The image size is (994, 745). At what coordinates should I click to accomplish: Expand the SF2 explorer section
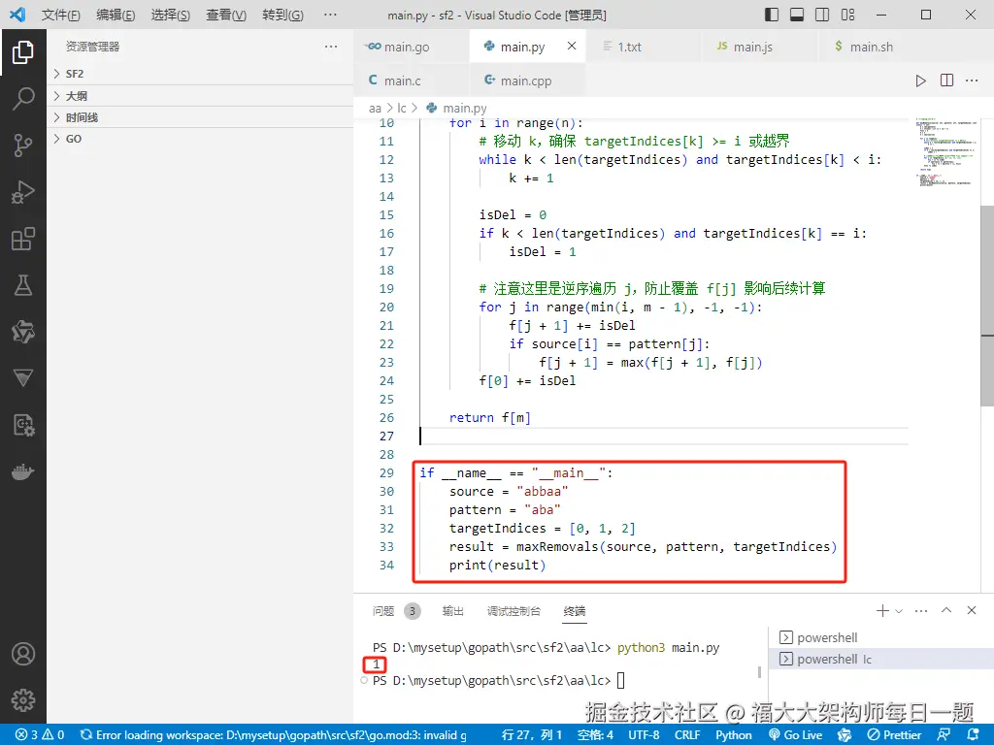[x=200, y=74]
